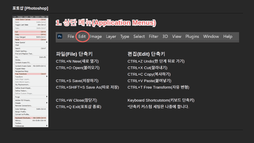Choose Fill... (Shift+F5) menu entry
The image size is (254, 143).
(x=30, y=57)
